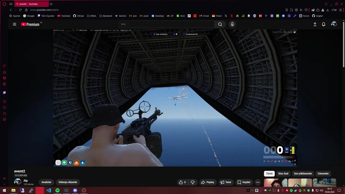
Task: Open the Opera sidebar history clock icon
Action: pos(4,108)
